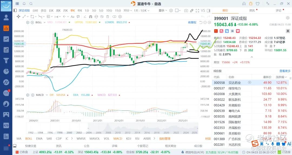Toggle the right sidebar panel icon after VS
292x155 pixels.
point(208,11)
